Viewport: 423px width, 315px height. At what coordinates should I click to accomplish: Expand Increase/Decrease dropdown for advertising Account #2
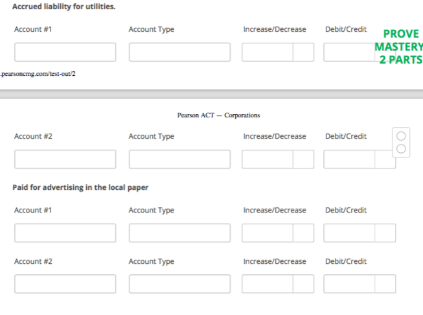(278, 284)
